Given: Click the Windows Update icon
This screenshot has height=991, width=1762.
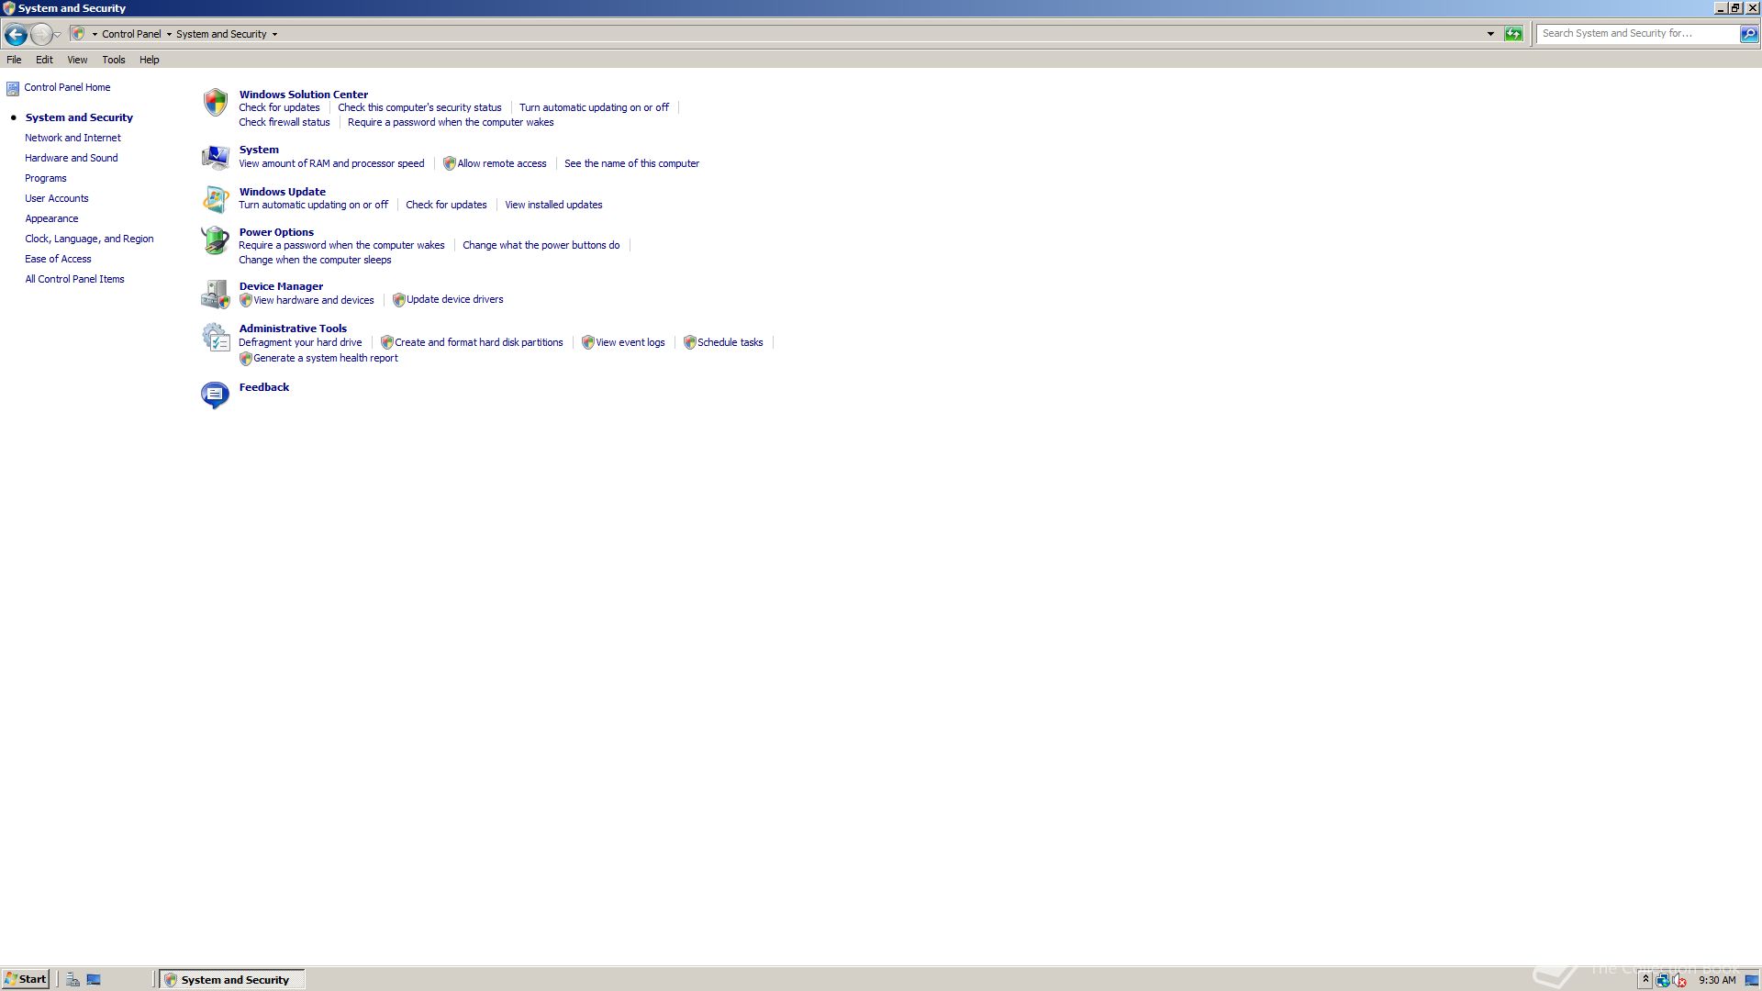Looking at the screenshot, I should coord(215,198).
